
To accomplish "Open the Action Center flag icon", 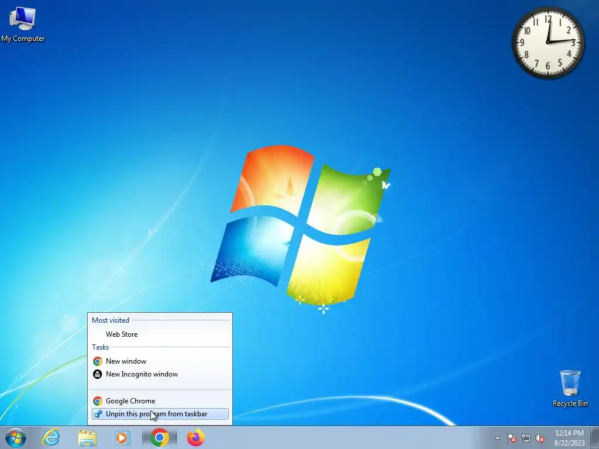I will (x=511, y=438).
